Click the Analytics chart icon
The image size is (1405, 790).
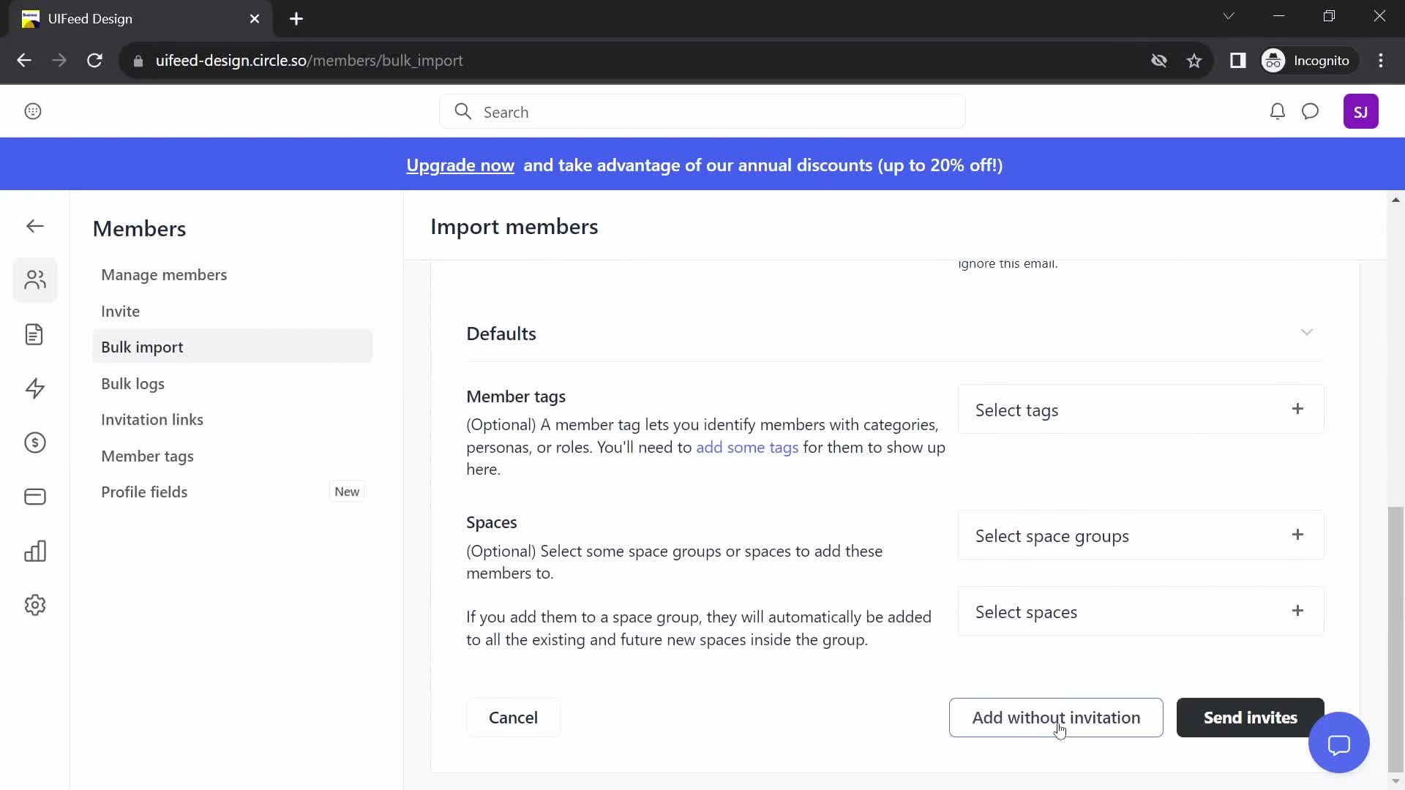[x=34, y=551]
